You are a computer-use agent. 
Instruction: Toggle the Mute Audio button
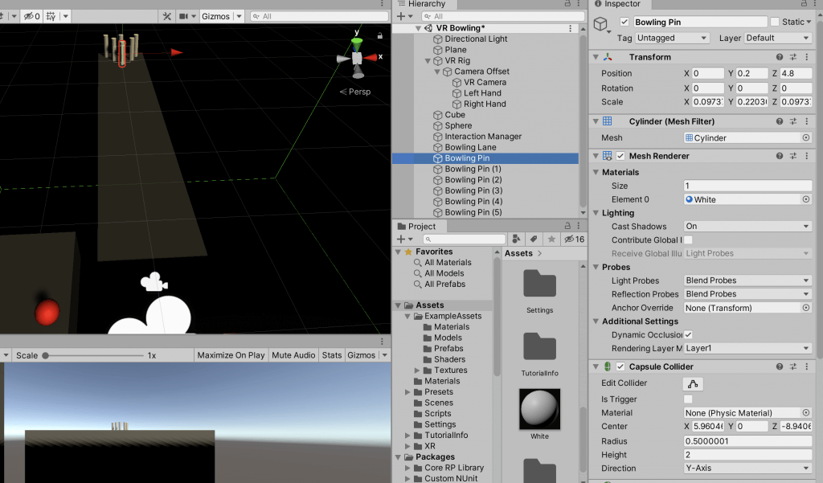(293, 355)
